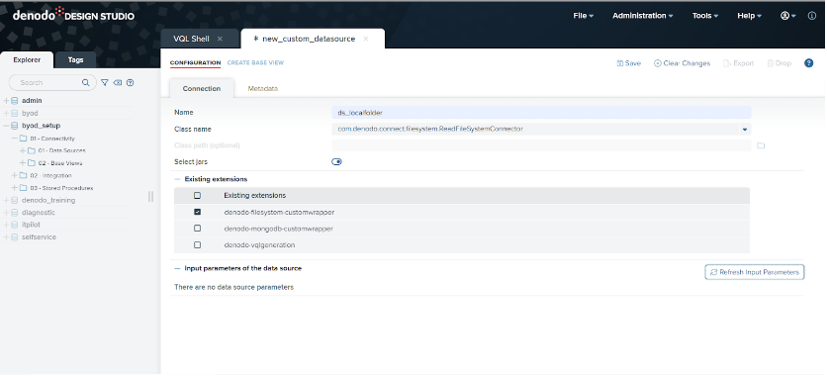Click the byod database icon

(15, 114)
